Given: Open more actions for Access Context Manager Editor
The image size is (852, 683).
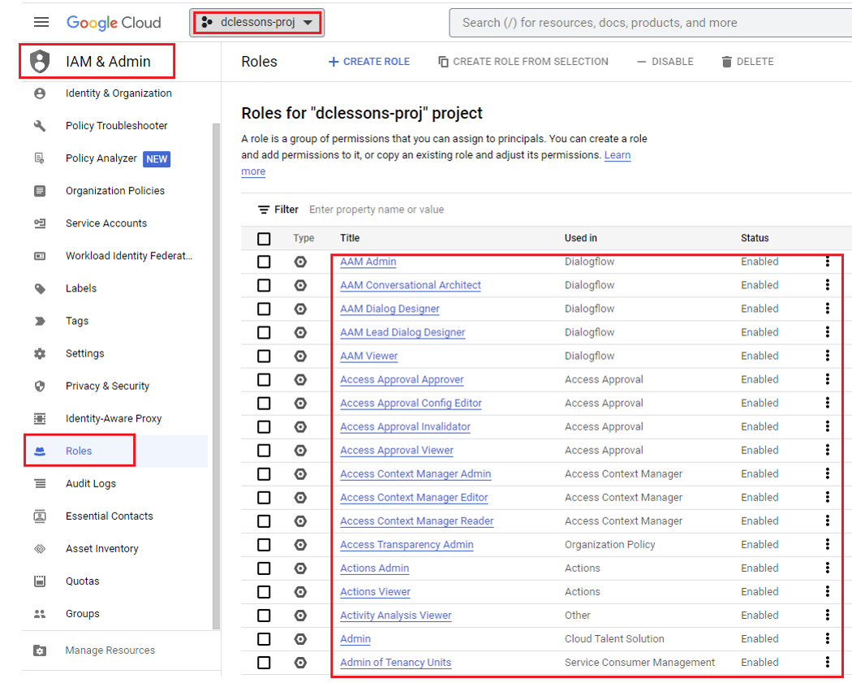Looking at the screenshot, I should coord(828,497).
